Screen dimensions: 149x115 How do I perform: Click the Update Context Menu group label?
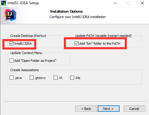pos(26,53)
